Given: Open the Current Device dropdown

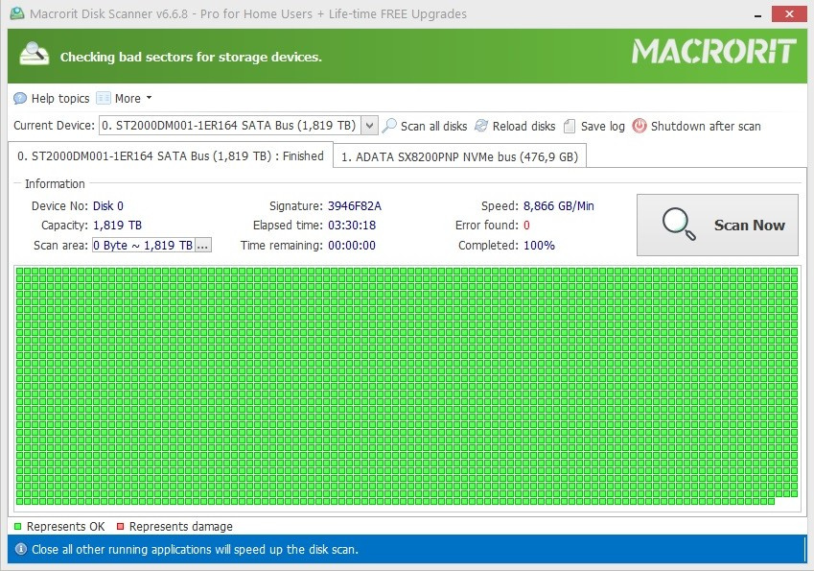Looking at the screenshot, I should click(x=369, y=125).
